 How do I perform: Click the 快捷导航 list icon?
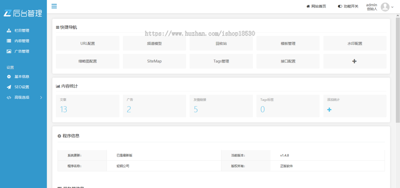(58, 27)
